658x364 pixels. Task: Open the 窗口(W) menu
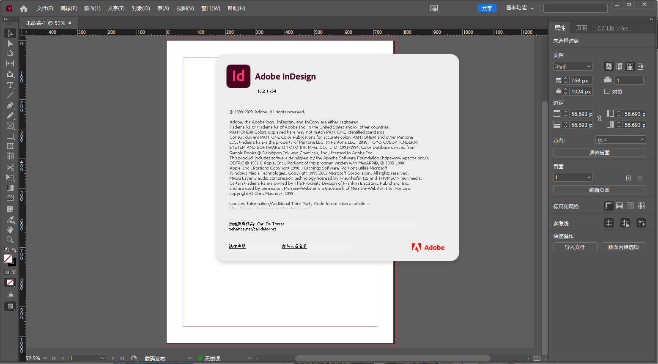(x=211, y=8)
